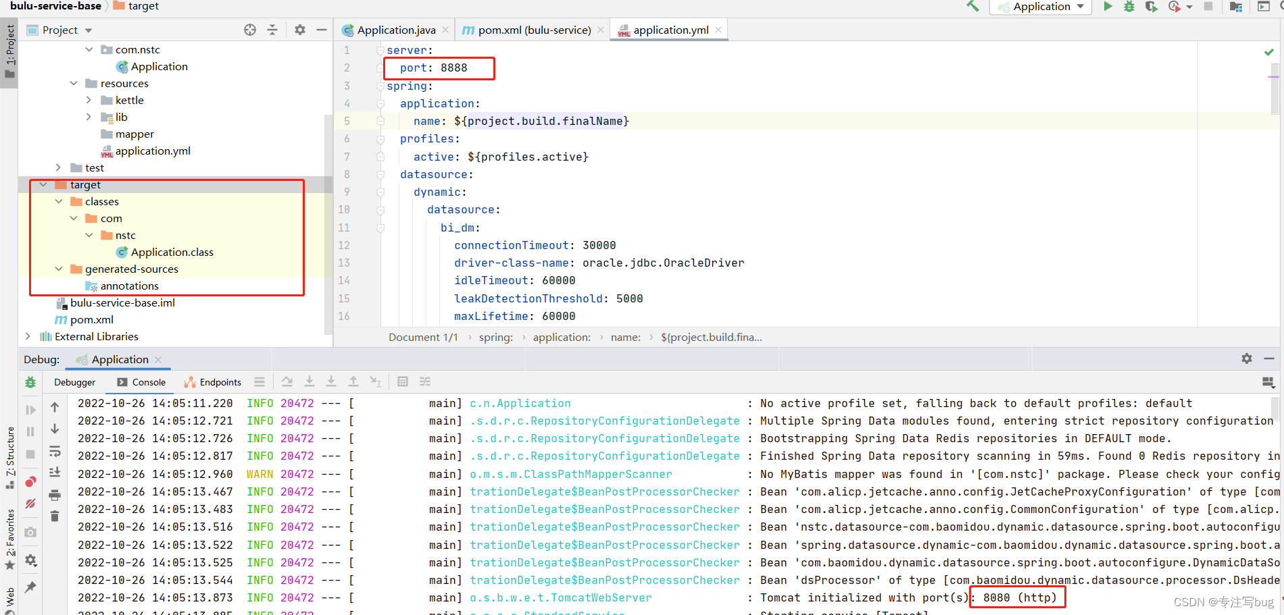Take a thread dump with the camera icon
Screen dimensions: 1284x615
(x=30, y=533)
